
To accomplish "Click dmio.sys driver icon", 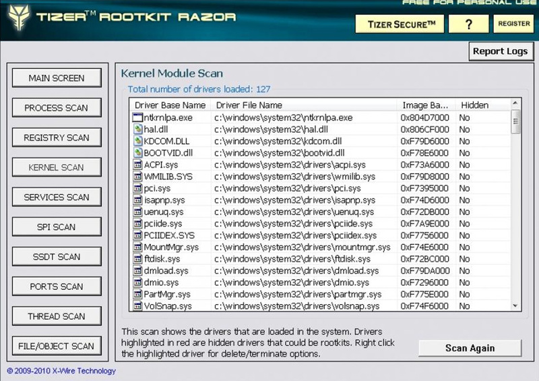I will 137,283.
